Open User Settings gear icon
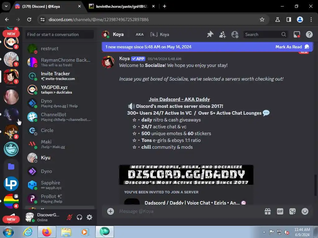This screenshot has width=318, height=238. [89, 217]
